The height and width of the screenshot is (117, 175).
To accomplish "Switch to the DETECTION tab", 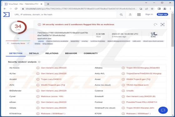I will pyautogui.click(x=16, y=53).
